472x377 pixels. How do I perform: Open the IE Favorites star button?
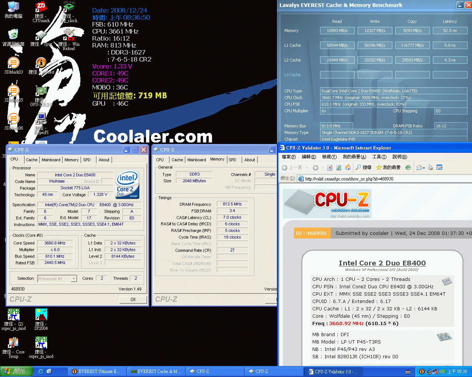click(x=388, y=168)
